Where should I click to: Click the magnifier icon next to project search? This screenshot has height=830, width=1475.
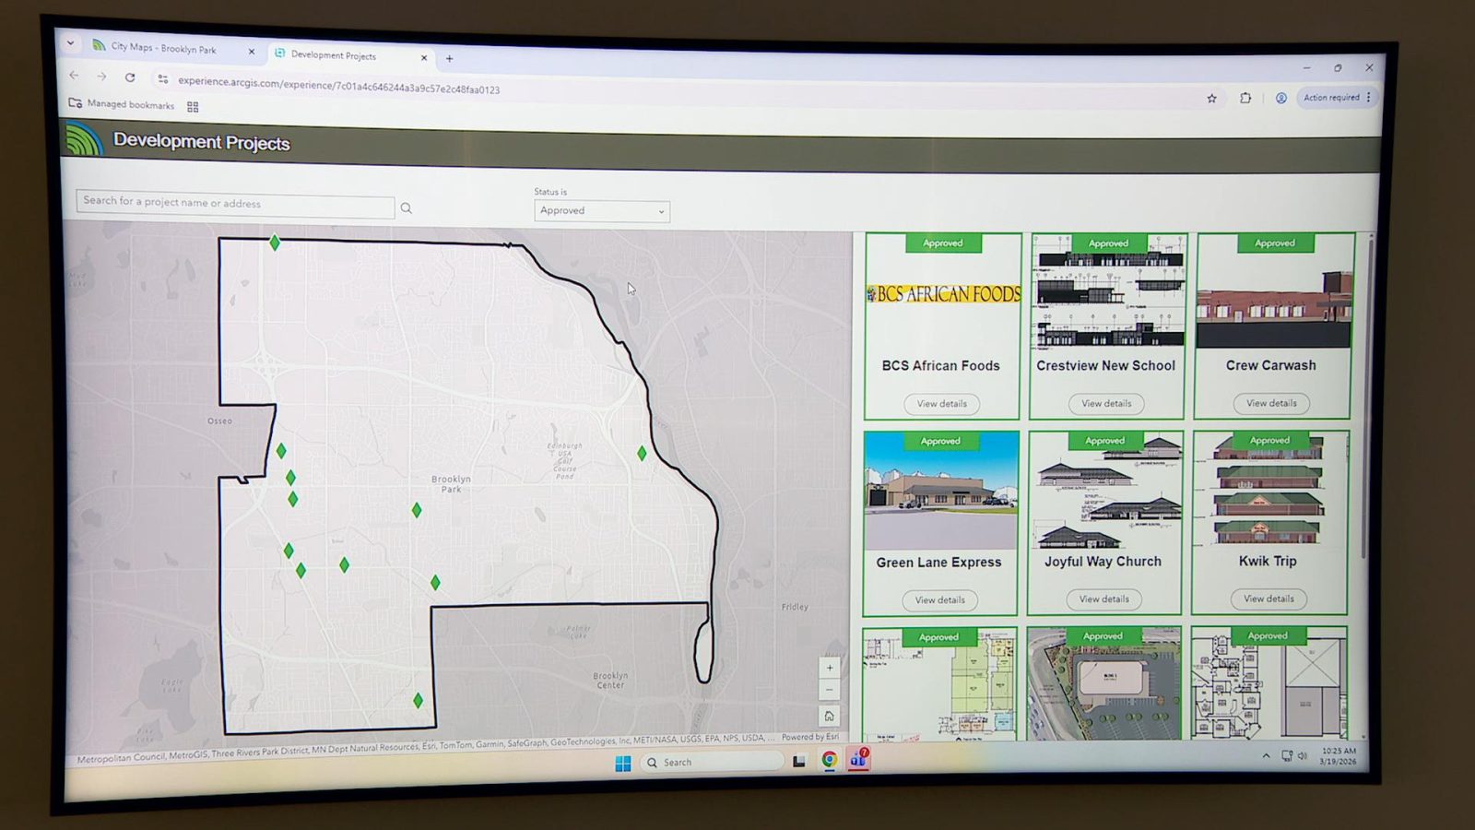407,207
